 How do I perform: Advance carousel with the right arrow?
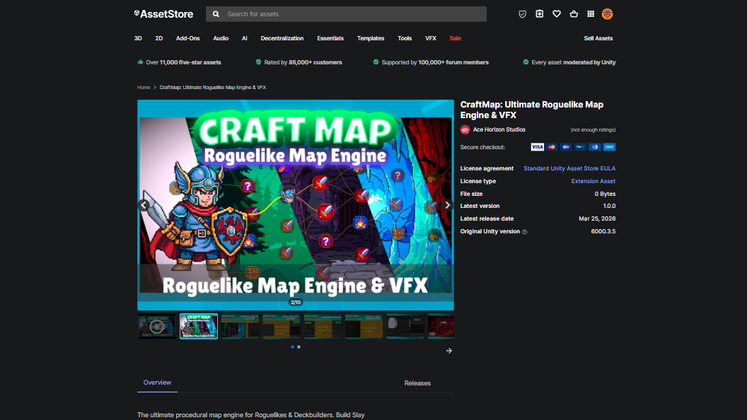(447, 204)
